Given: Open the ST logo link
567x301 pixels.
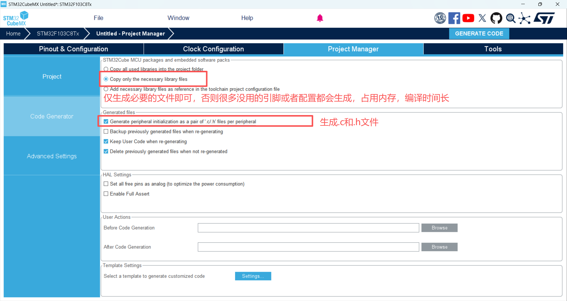Looking at the screenshot, I should point(544,18).
